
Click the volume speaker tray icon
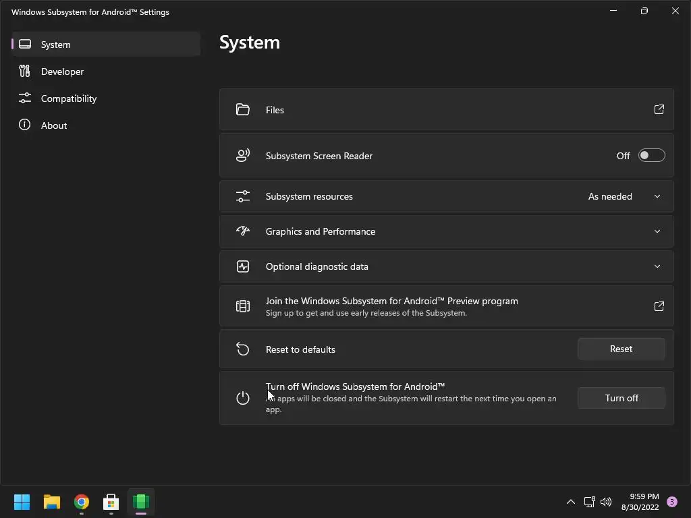(x=606, y=502)
